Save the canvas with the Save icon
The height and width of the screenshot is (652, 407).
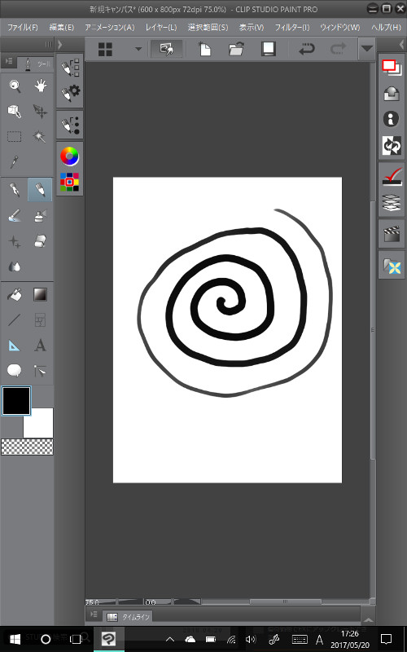coord(269,50)
